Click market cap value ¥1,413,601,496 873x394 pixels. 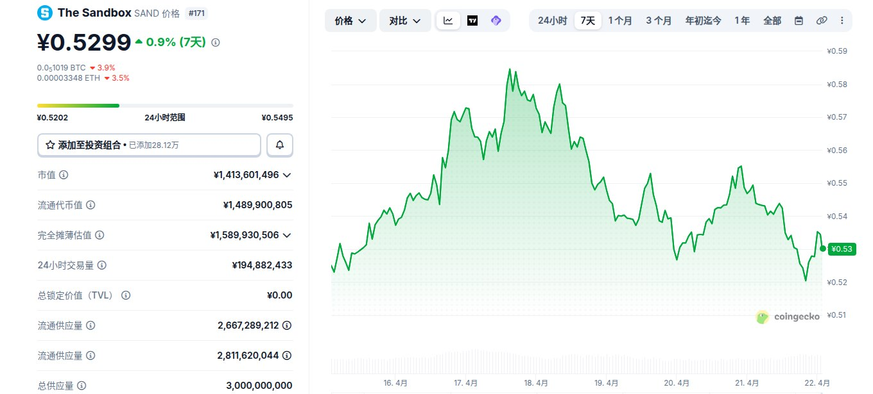[246, 175]
